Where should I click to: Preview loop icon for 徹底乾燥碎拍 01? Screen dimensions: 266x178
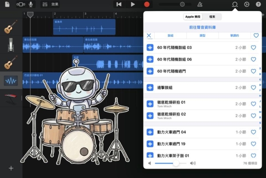150,104
